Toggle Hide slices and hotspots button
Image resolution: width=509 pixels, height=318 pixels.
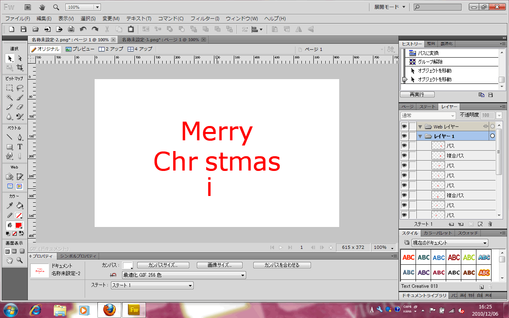pyautogui.click(x=10, y=186)
